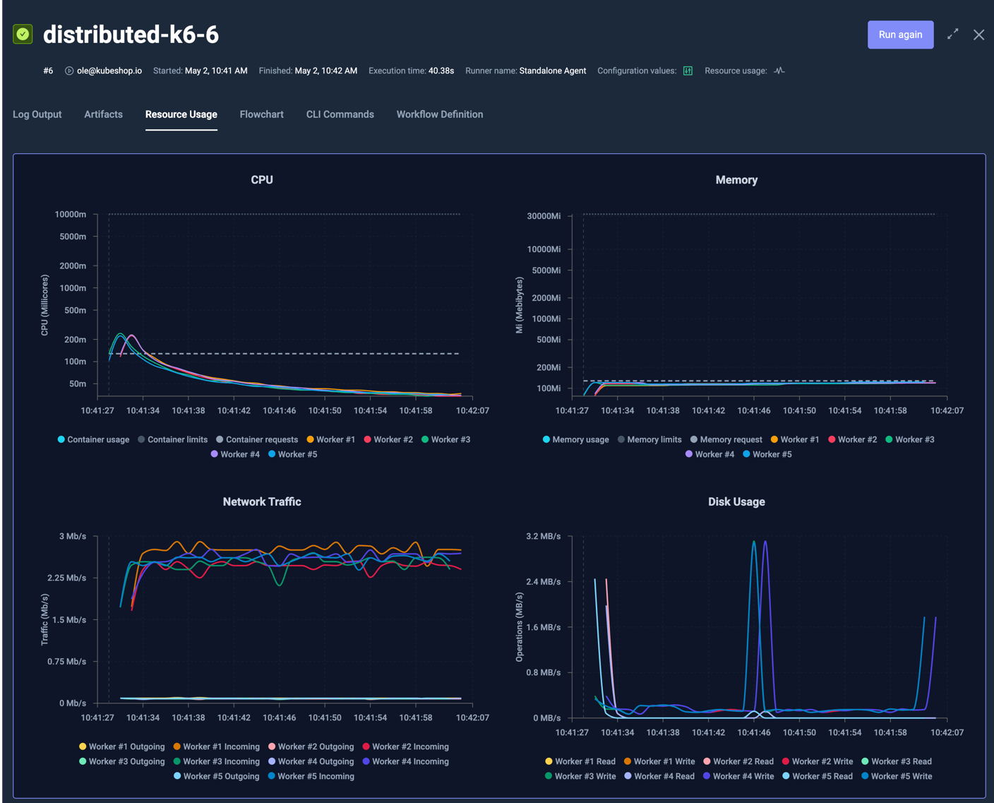Screen dimensions: 994x803
Task: Toggle Container limits in the CPU chart
Action: pyautogui.click(x=172, y=439)
